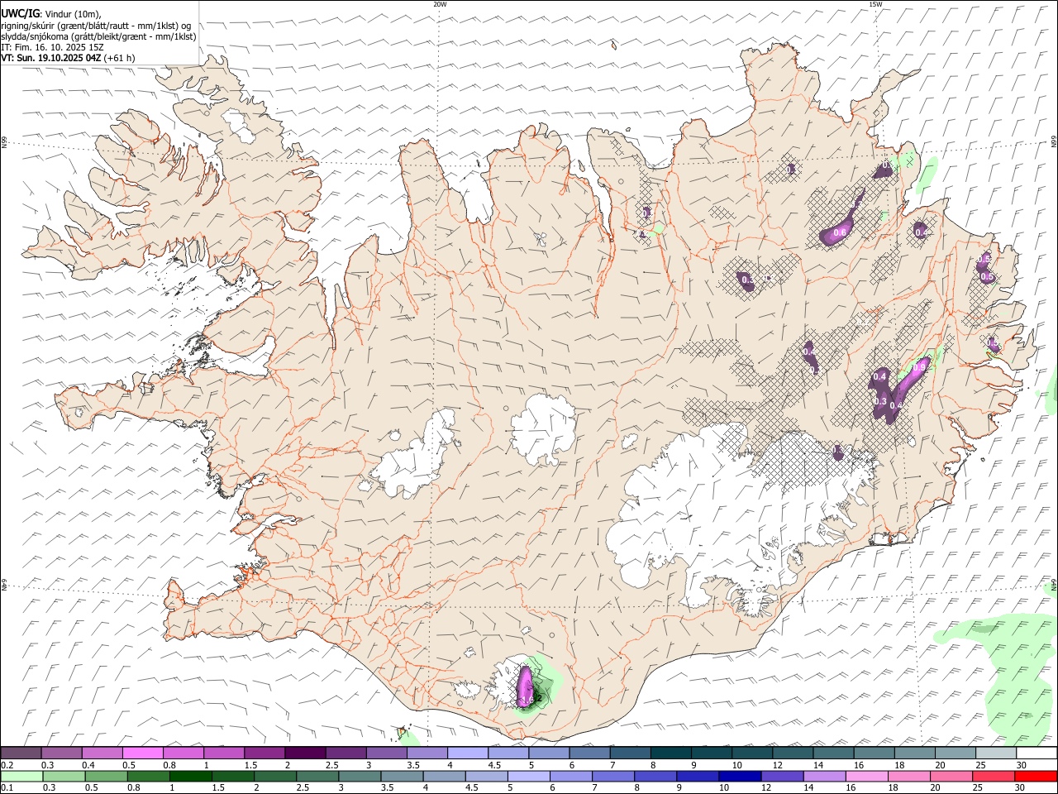Click the dark teal swatch between 8 and 9 on the upper legend

tap(671, 753)
